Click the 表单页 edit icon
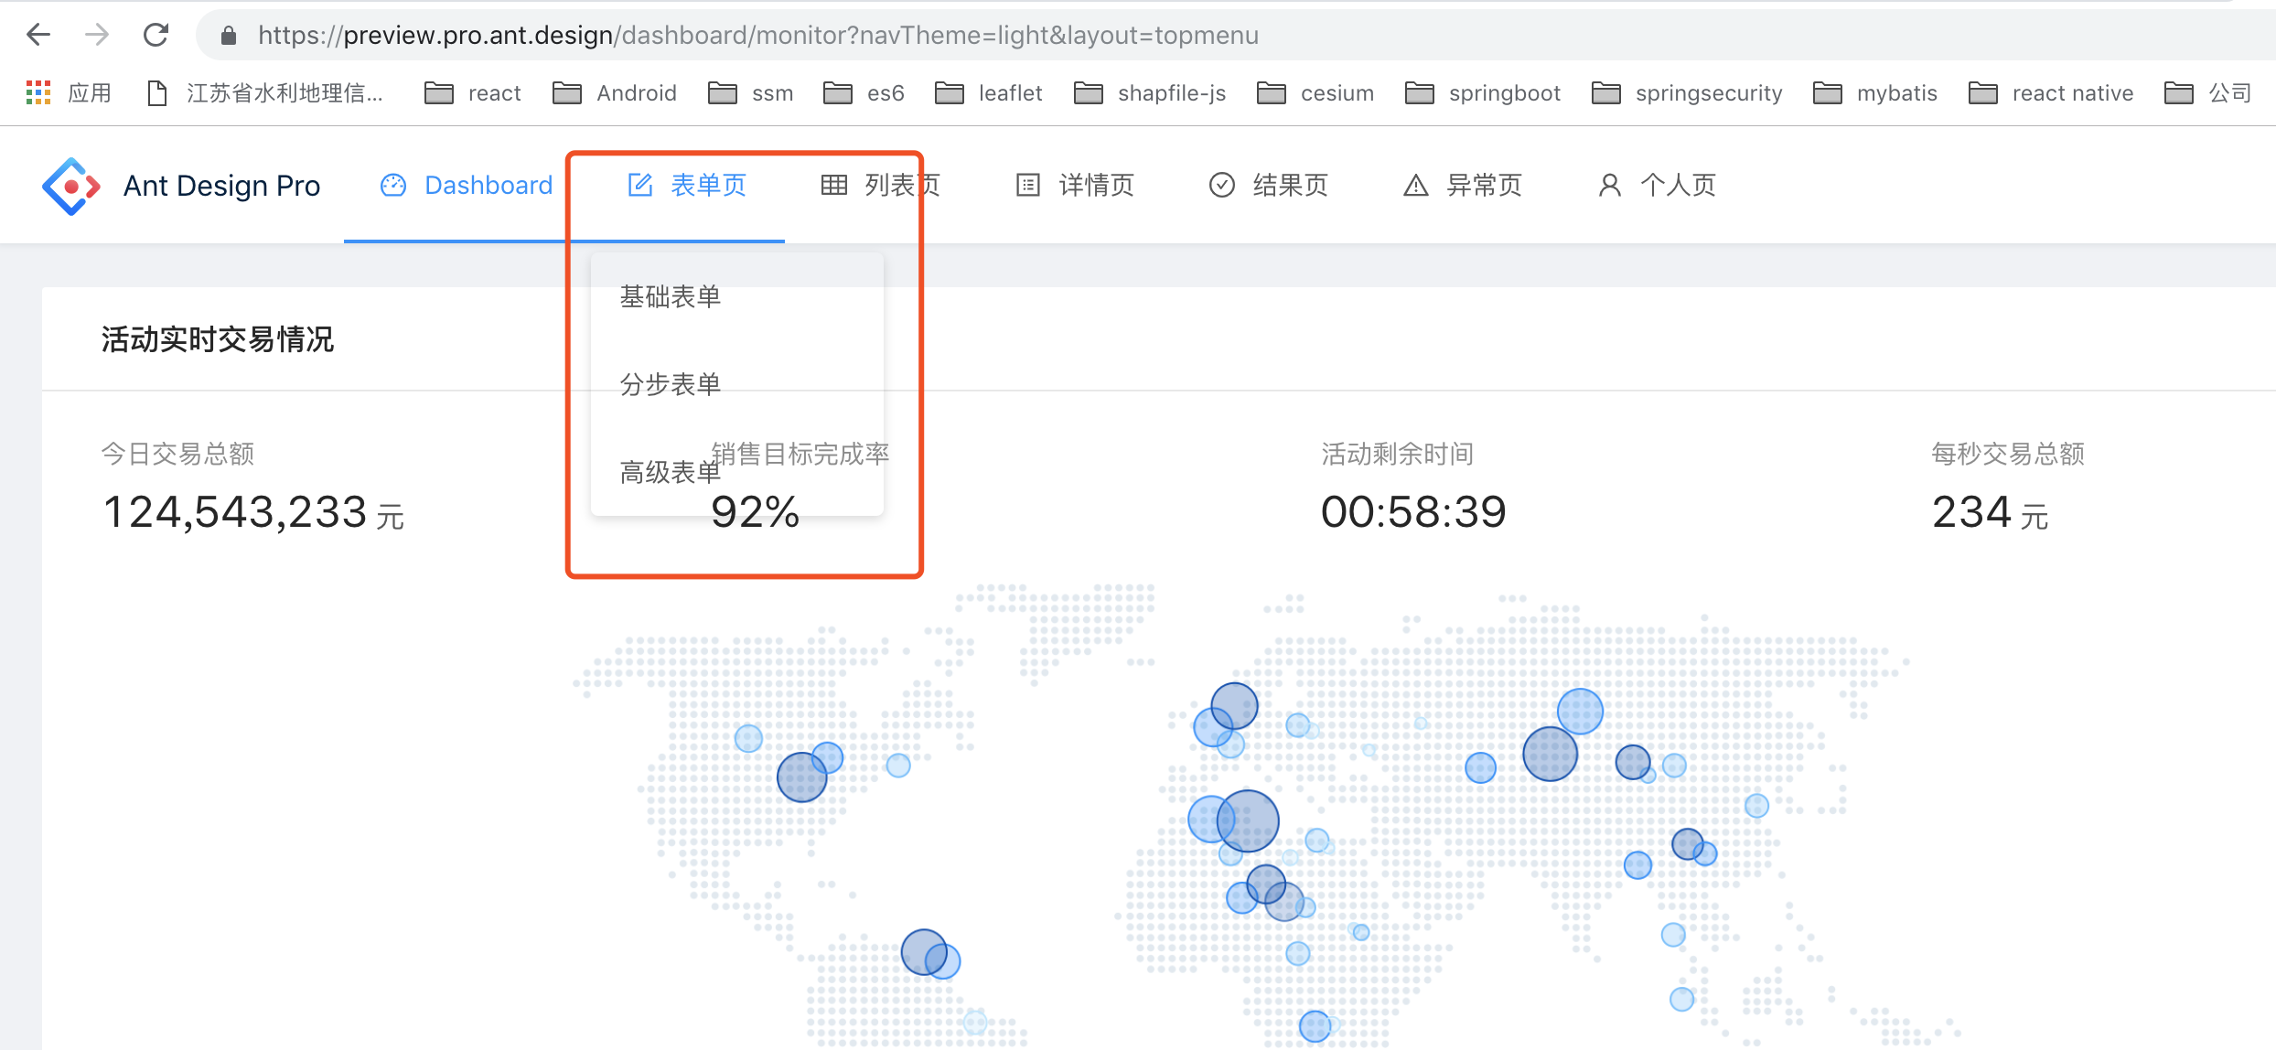 640,185
